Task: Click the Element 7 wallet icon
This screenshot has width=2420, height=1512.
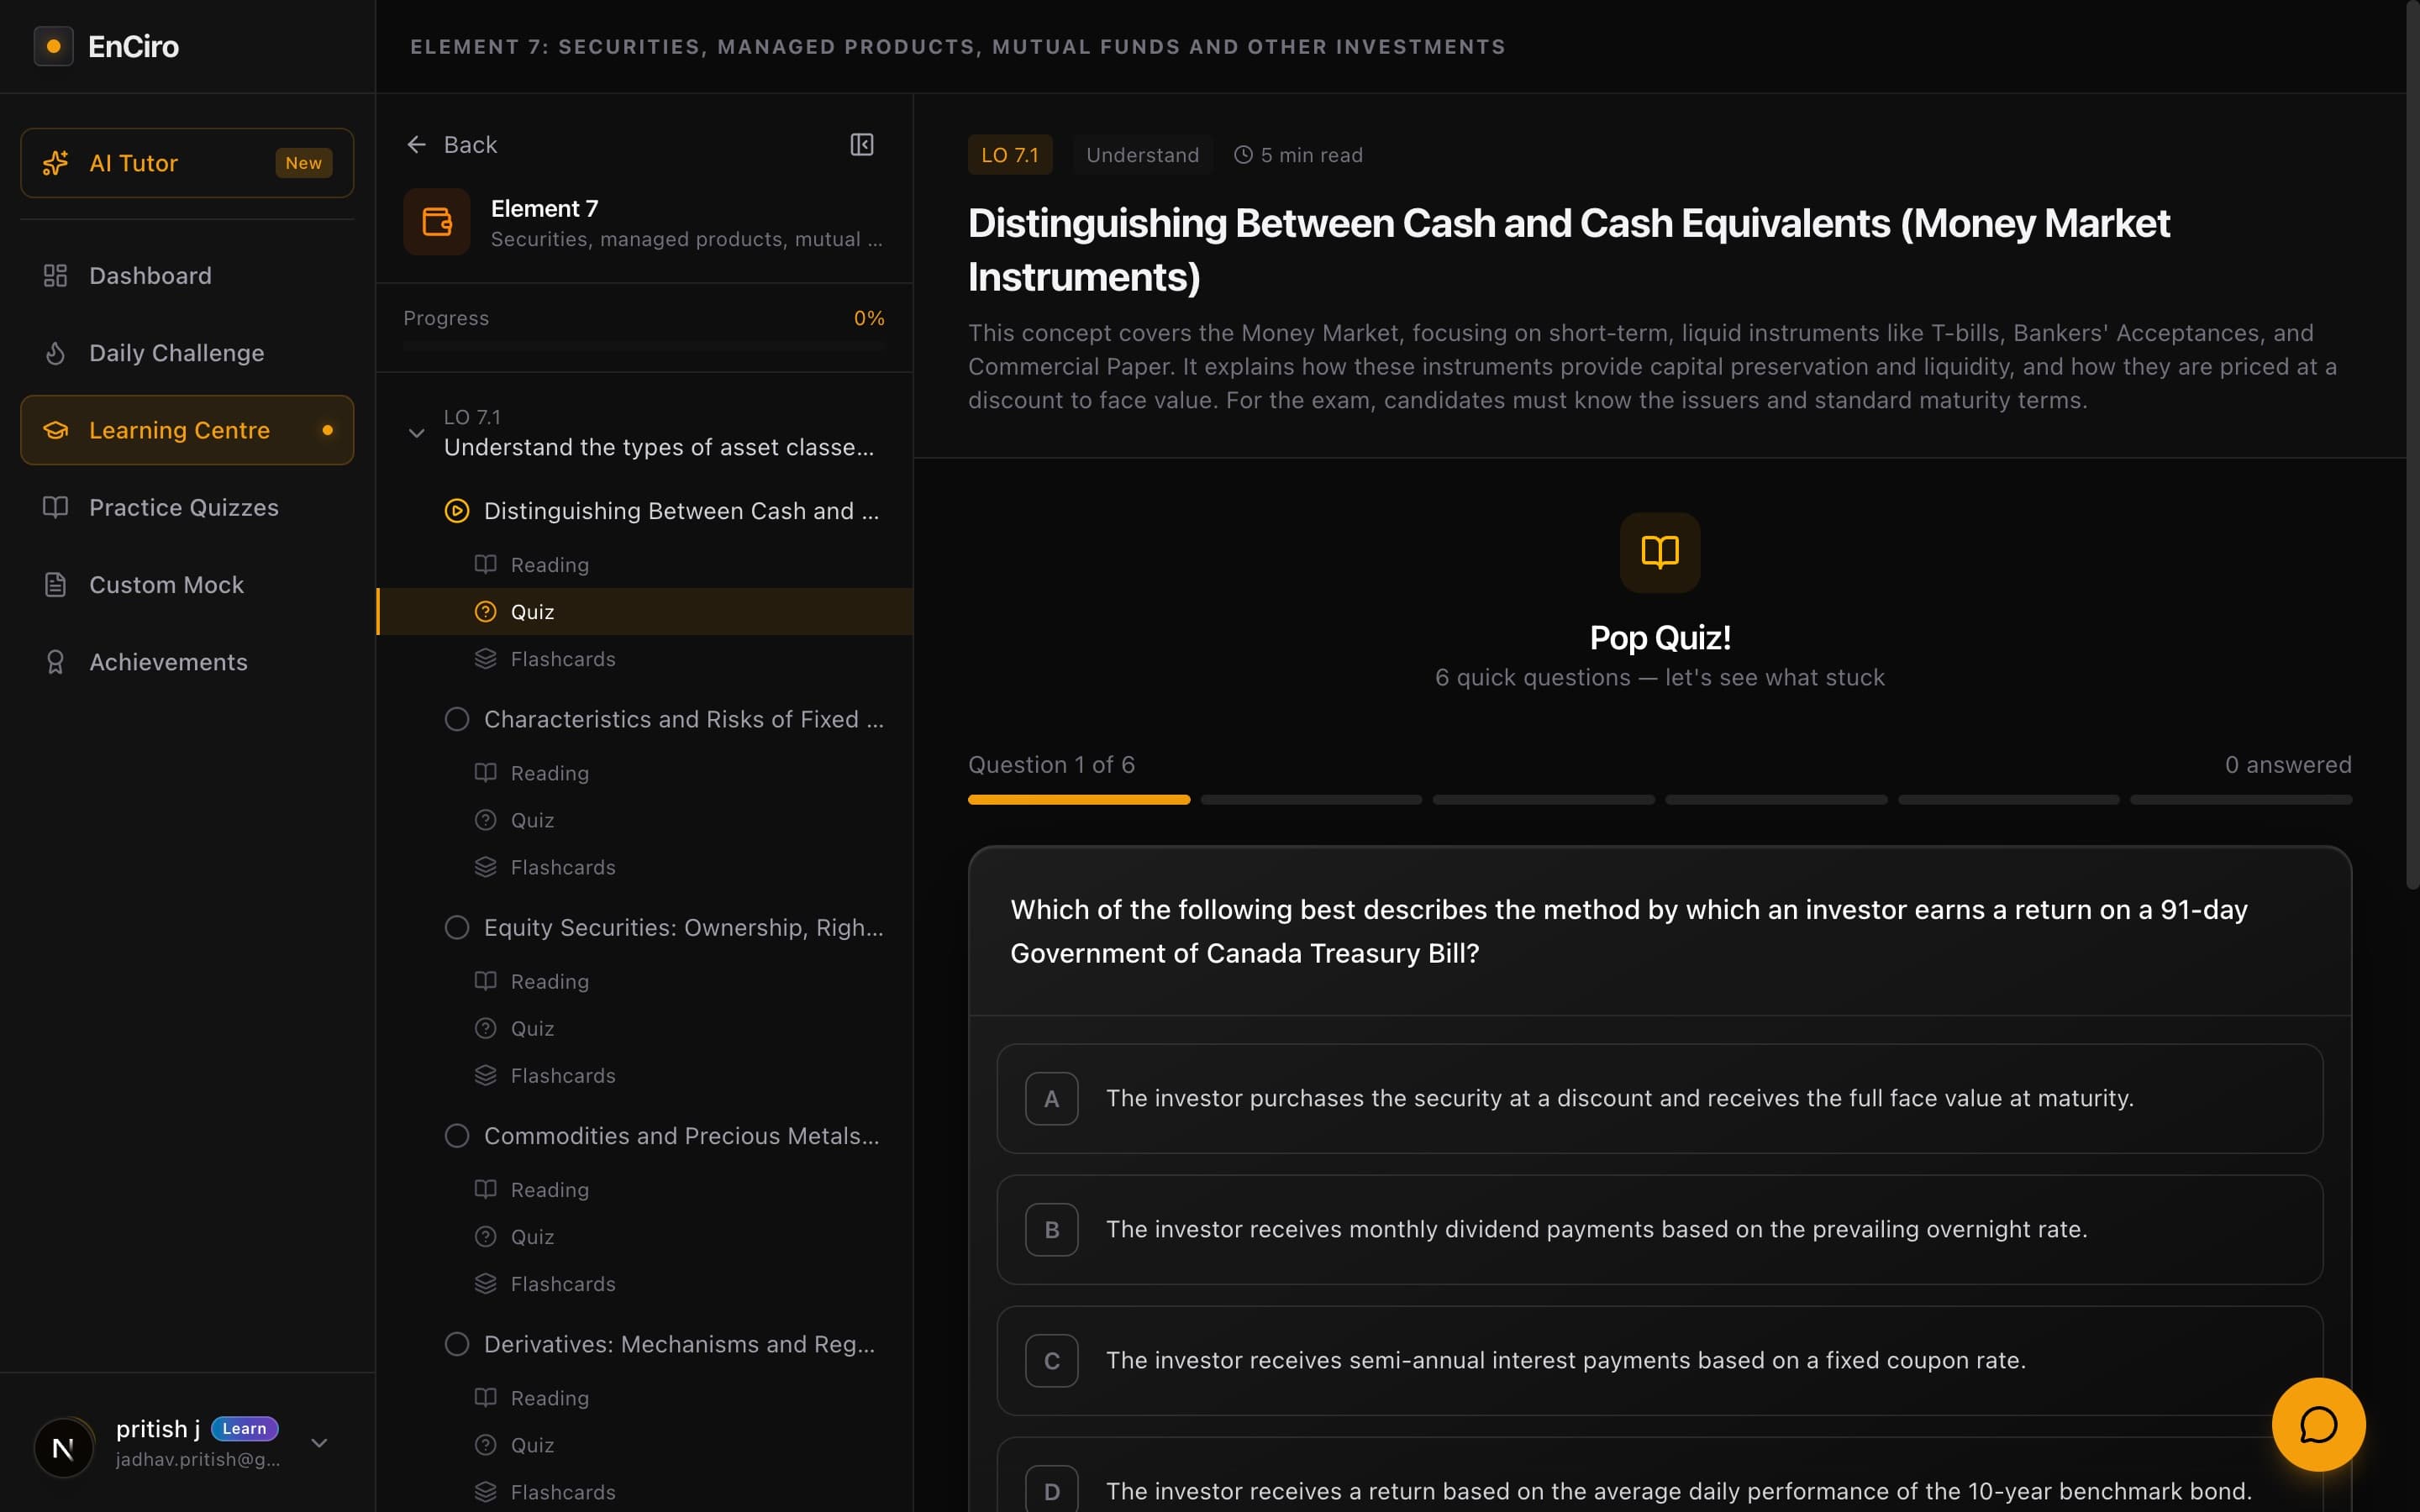Action: pos(437,222)
